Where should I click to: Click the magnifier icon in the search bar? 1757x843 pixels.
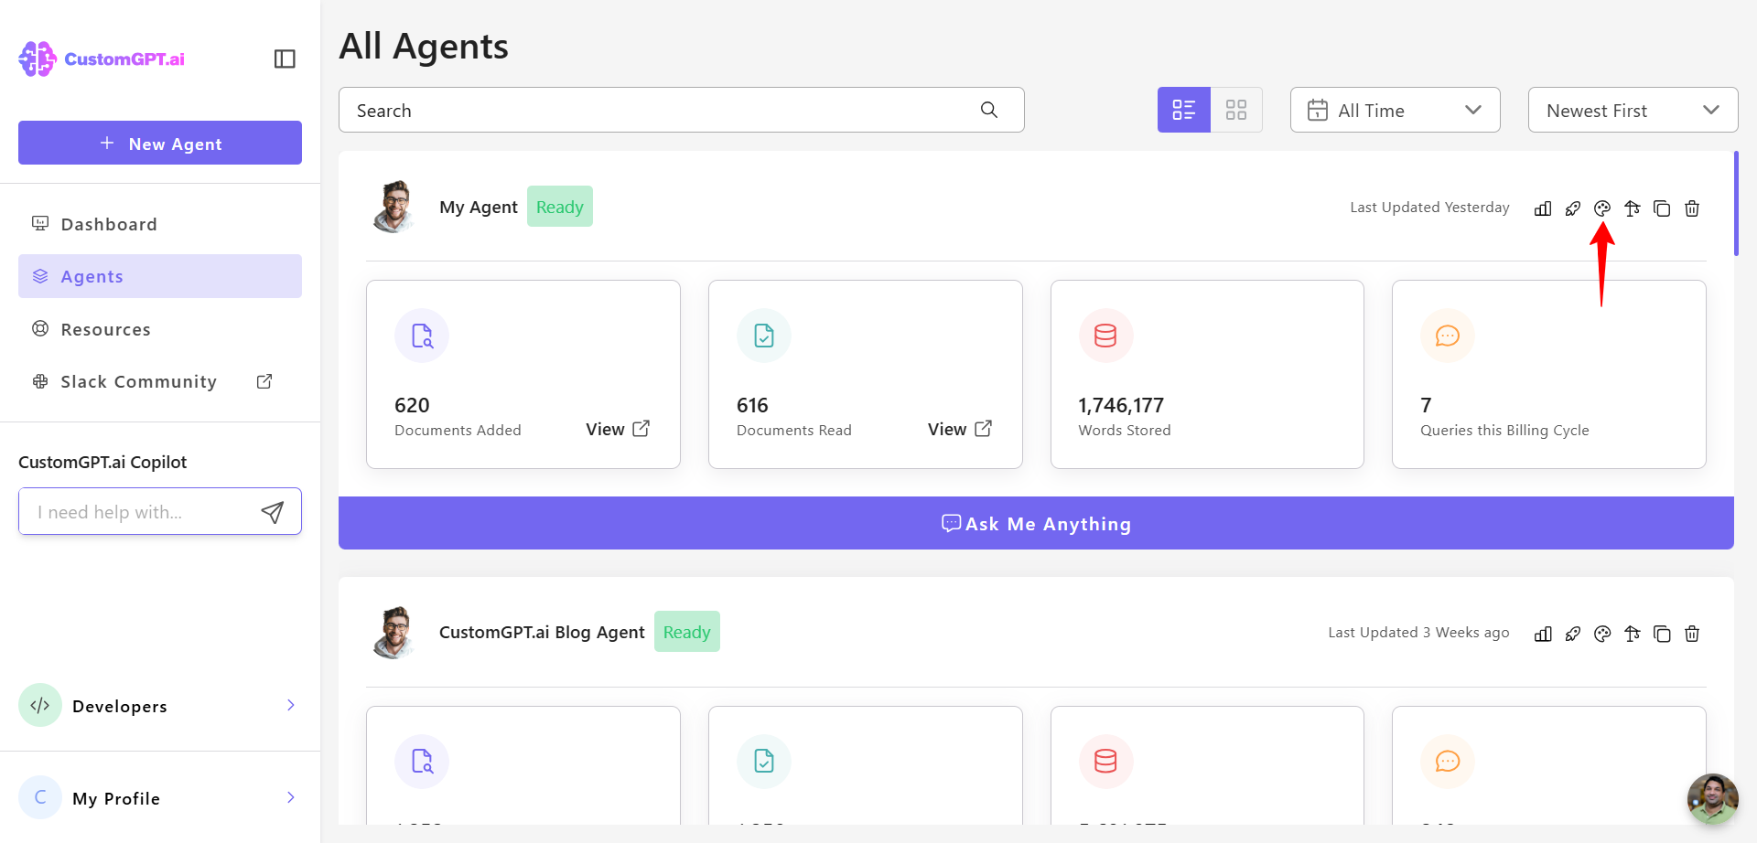[989, 110]
